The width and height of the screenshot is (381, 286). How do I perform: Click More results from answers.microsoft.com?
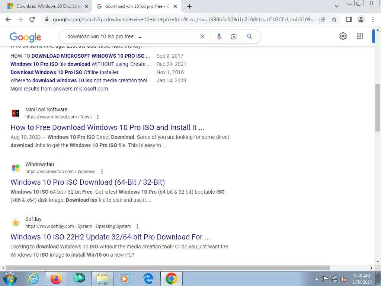click(59, 89)
